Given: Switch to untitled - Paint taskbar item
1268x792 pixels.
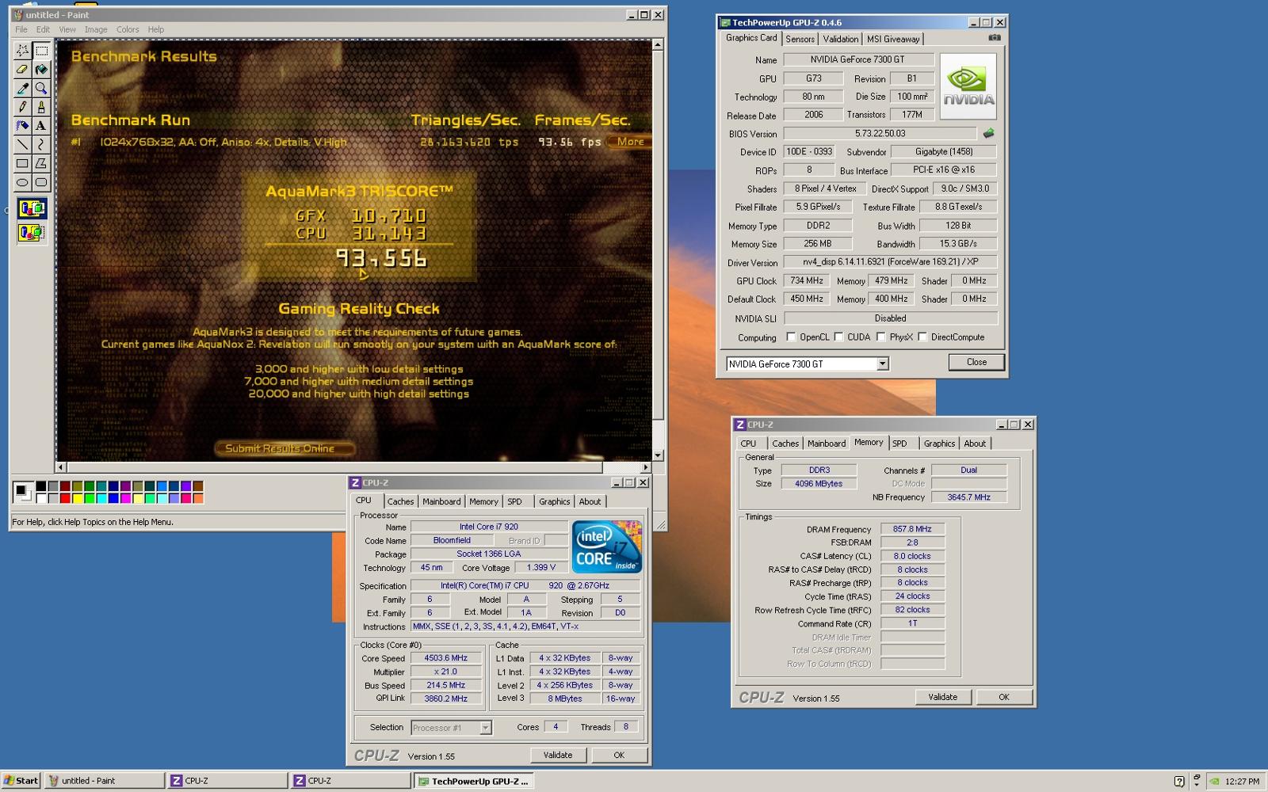Looking at the screenshot, I should (x=105, y=781).
